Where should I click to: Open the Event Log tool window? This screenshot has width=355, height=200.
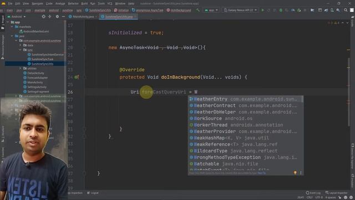313,193
